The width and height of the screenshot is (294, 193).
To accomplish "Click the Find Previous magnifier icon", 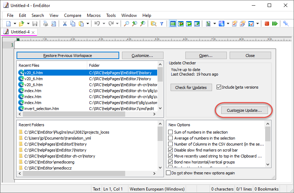I will click(143, 24).
